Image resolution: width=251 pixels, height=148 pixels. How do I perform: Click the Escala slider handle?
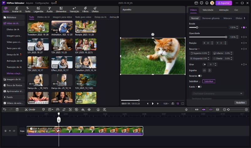click(197, 27)
